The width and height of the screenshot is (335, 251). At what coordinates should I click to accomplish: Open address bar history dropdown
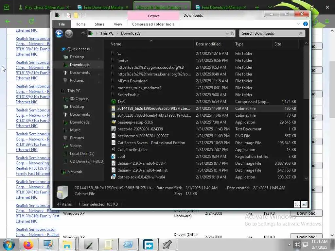pyautogui.click(x=227, y=34)
